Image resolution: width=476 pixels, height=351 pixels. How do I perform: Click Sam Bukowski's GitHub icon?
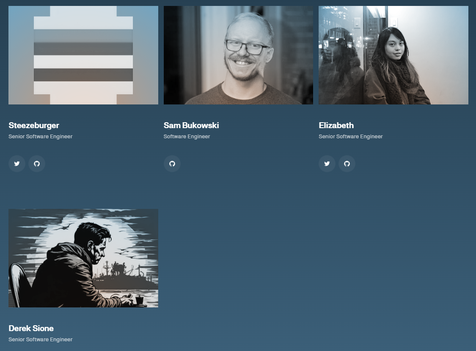[172, 164]
